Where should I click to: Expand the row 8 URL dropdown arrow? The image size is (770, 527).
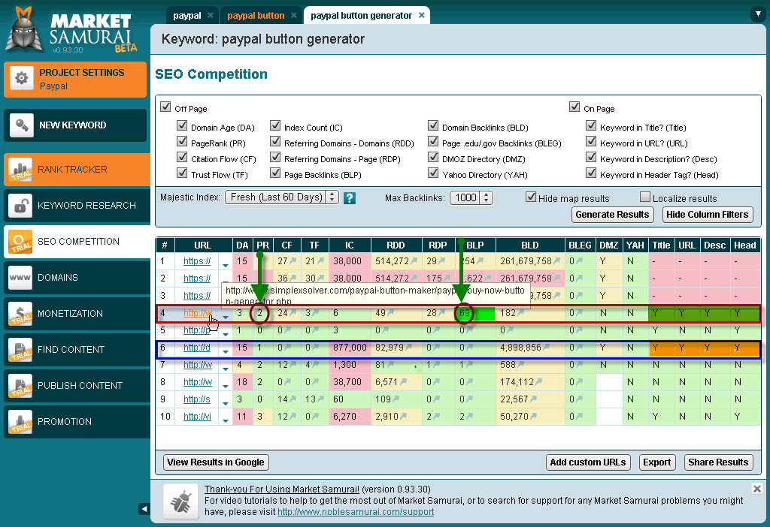coord(226,385)
